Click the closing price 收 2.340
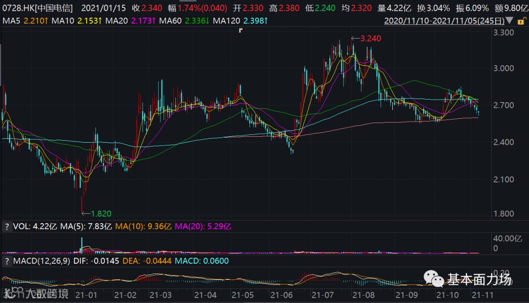 pos(147,8)
